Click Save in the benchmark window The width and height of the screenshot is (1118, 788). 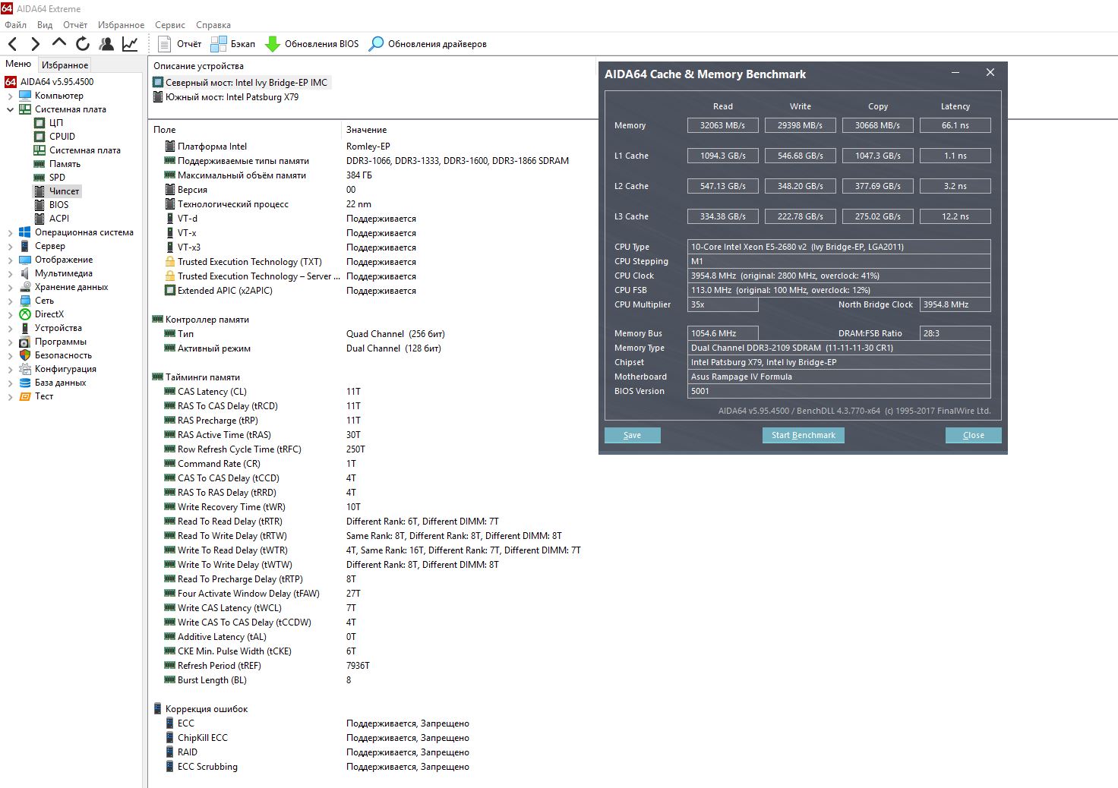coord(633,435)
